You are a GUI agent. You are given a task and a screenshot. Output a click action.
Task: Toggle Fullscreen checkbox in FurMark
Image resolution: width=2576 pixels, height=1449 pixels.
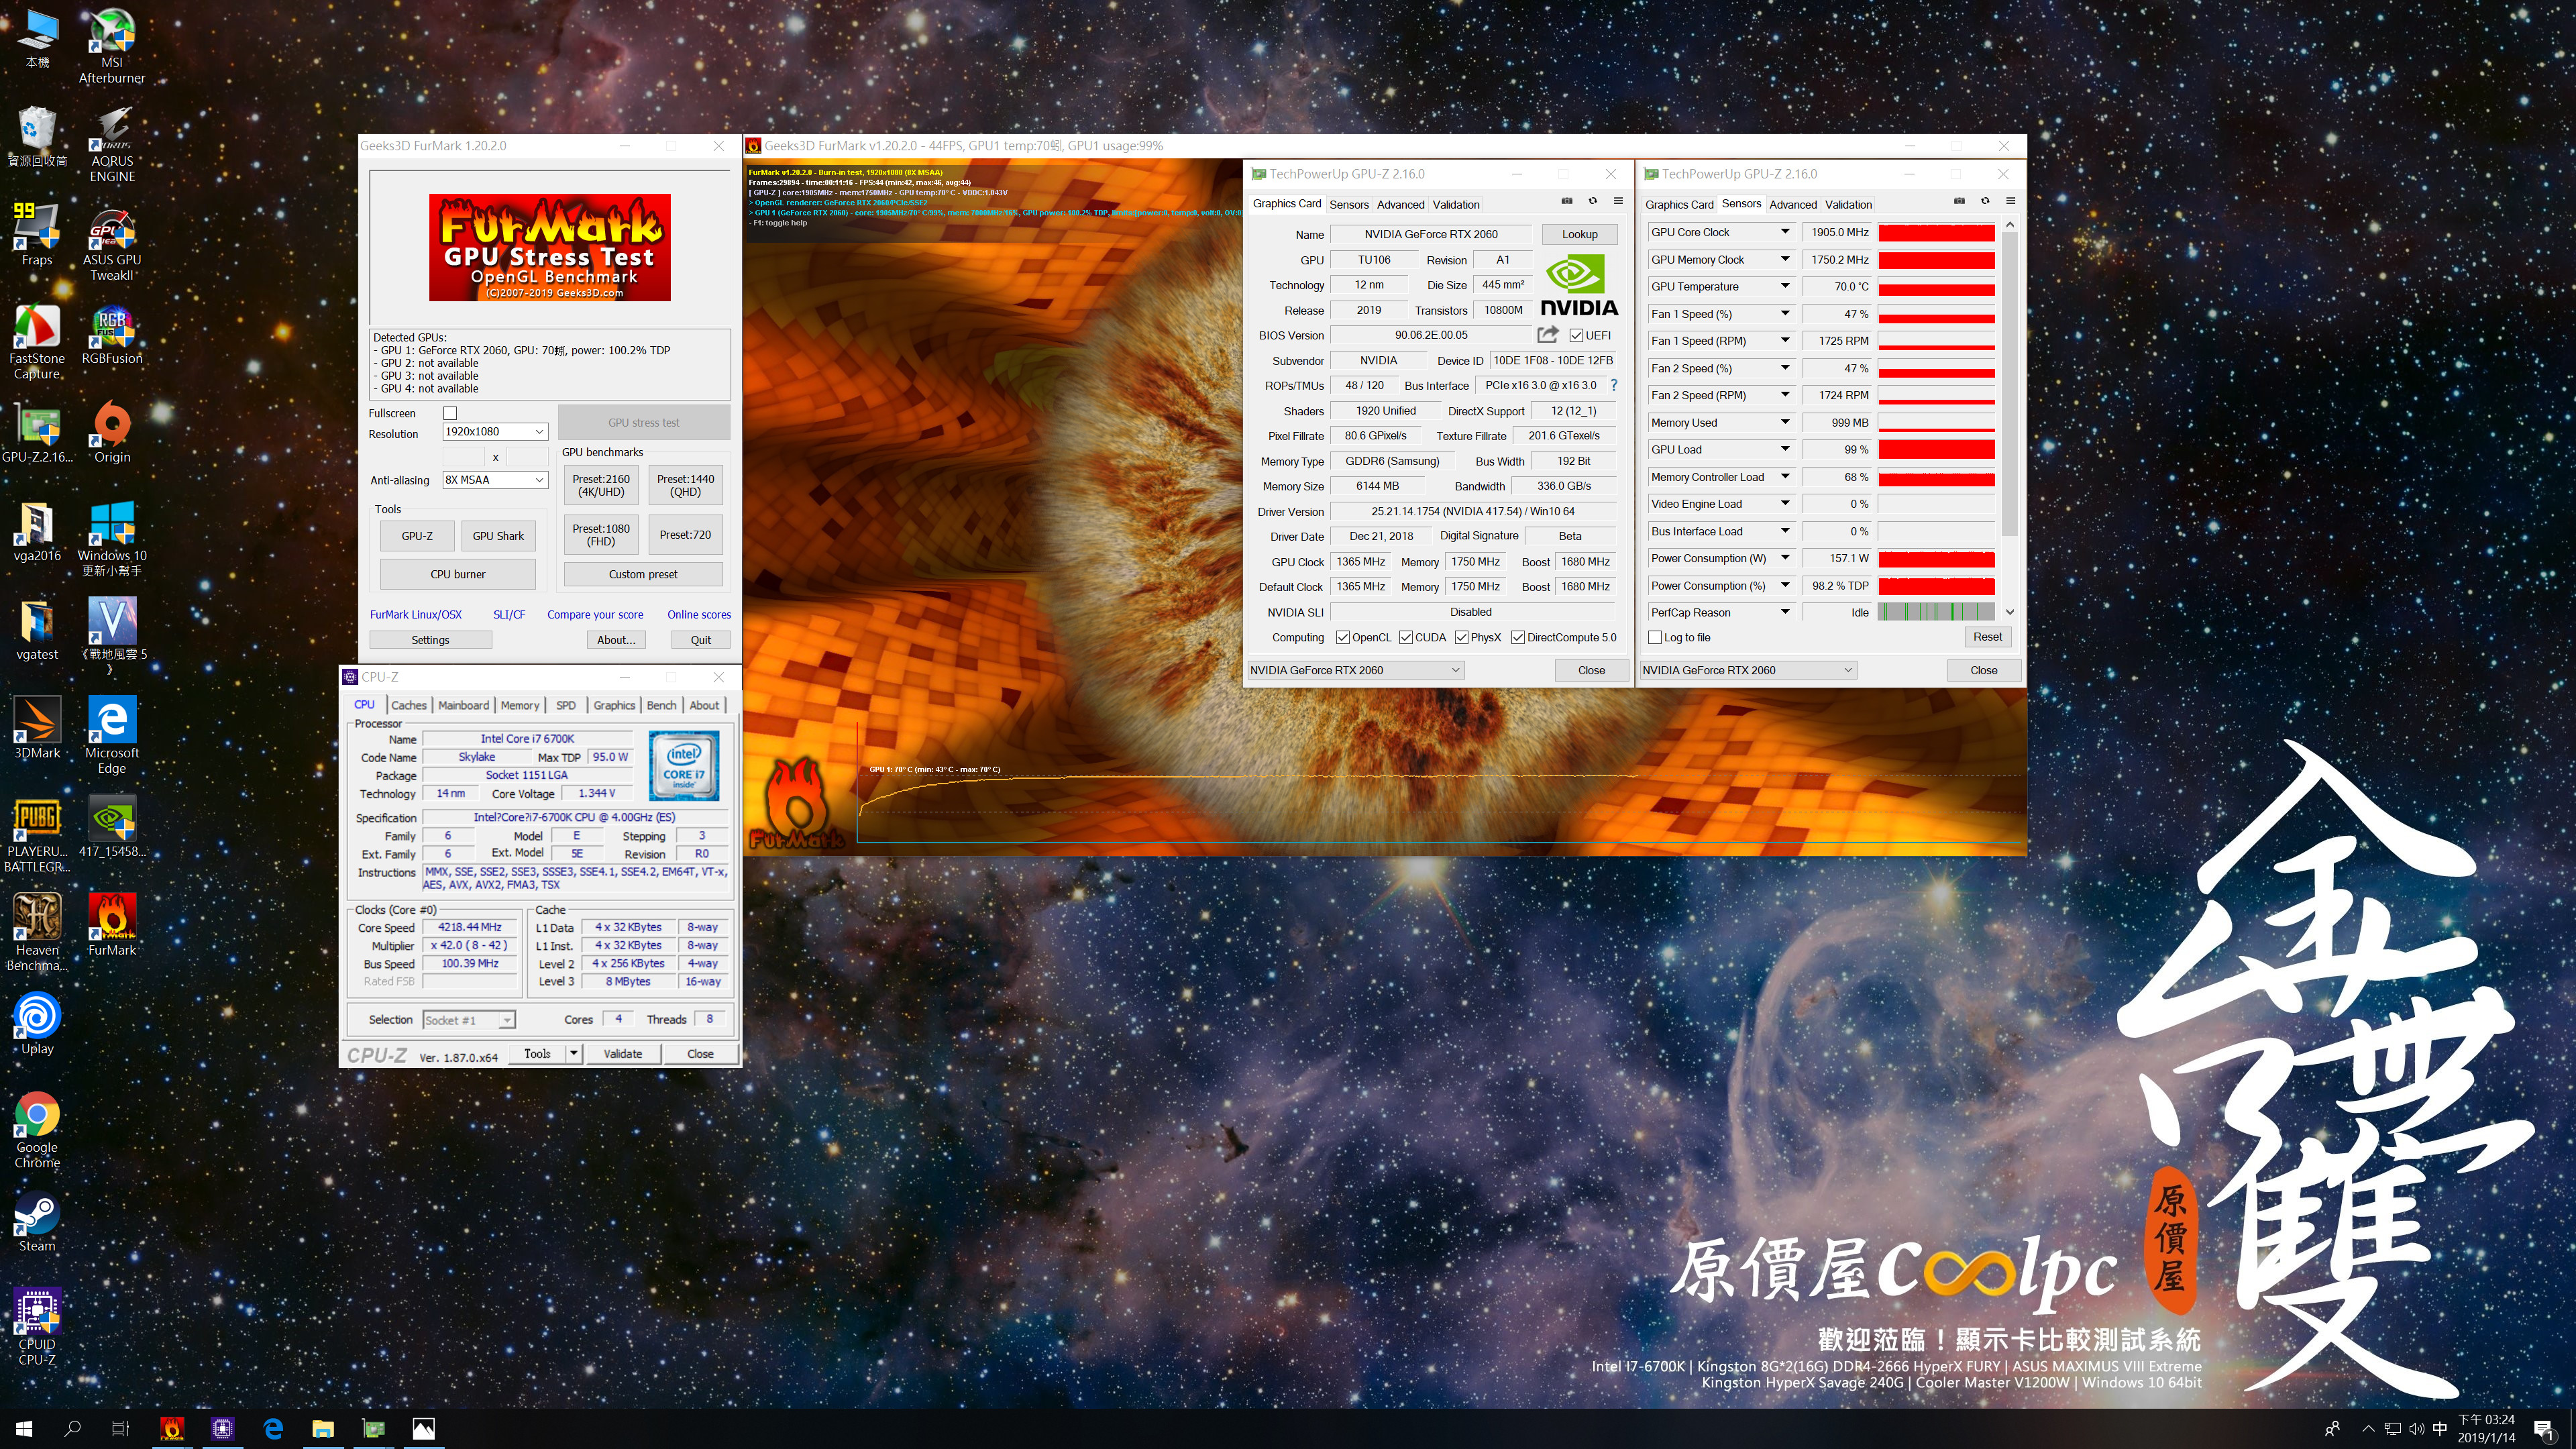(x=450, y=413)
